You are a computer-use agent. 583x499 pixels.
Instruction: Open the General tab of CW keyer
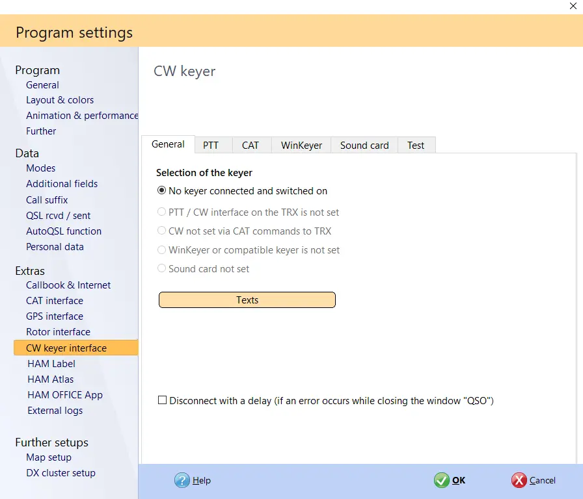(x=168, y=144)
